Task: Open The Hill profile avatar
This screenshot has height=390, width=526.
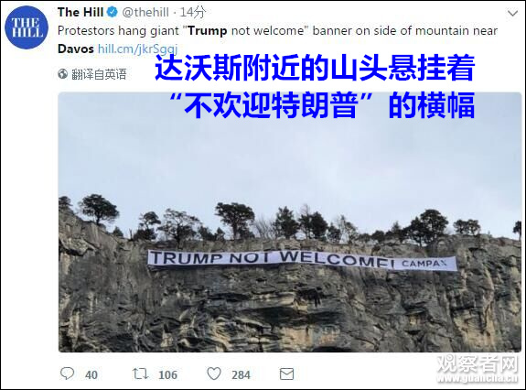Action: point(27,27)
